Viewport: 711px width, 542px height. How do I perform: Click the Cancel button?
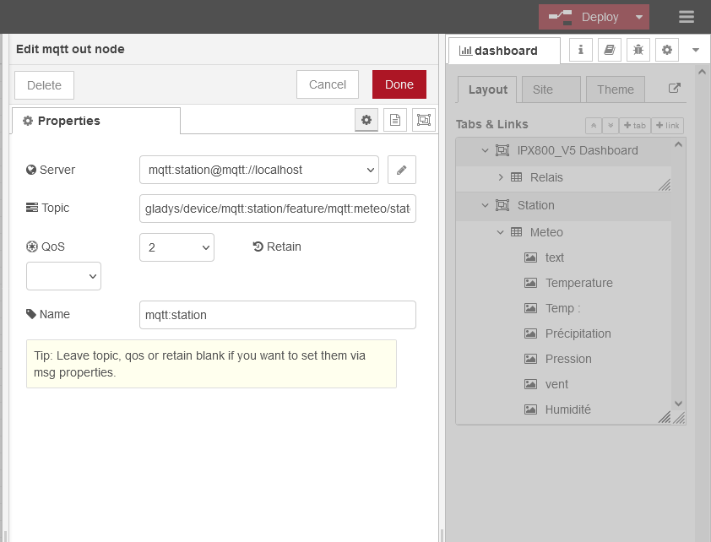click(328, 84)
